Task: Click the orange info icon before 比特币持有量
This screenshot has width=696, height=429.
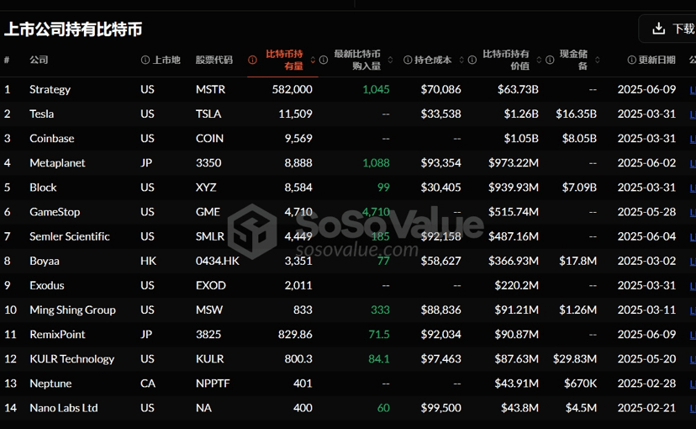Action: pos(252,60)
